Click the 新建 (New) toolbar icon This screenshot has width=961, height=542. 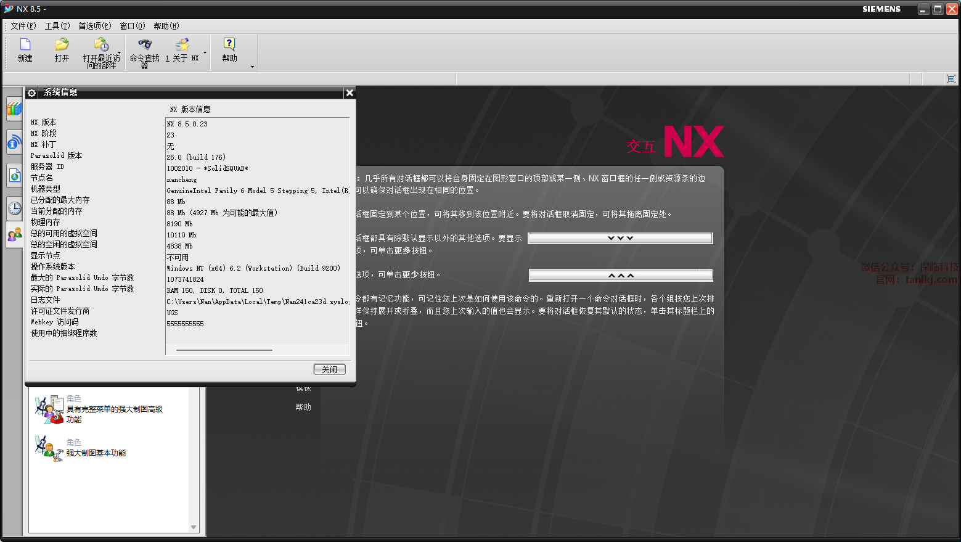tap(25, 45)
